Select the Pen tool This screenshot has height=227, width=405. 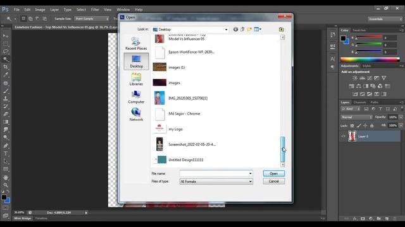click(x=6, y=146)
